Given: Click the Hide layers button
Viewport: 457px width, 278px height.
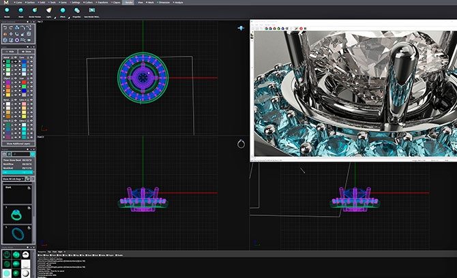Looking at the screenshot, I should click(x=10, y=50).
